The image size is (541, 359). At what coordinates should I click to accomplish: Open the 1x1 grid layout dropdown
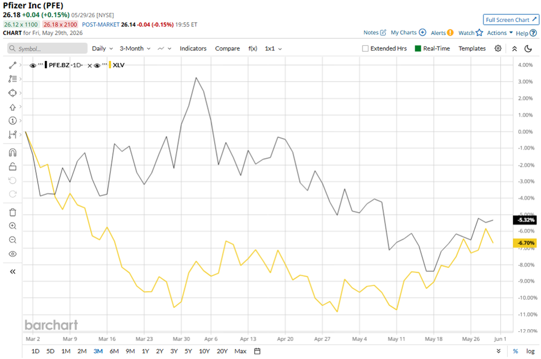pyautogui.click(x=273, y=48)
